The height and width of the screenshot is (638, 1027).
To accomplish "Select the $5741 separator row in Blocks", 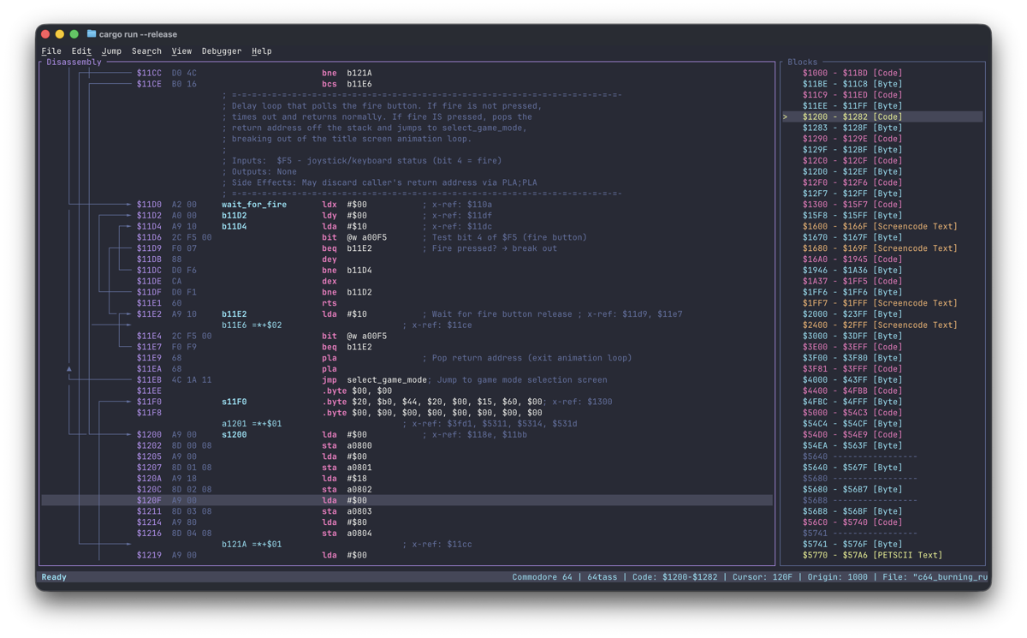I will 882,533.
